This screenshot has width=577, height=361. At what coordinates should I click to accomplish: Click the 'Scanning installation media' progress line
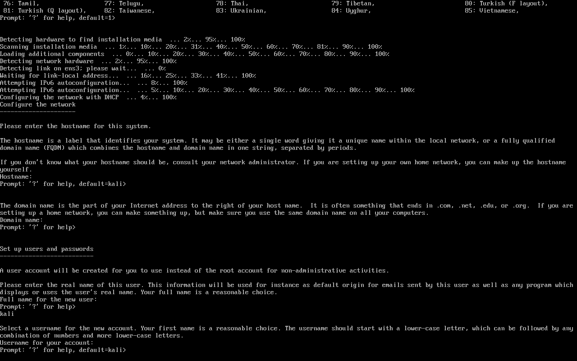click(191, 47)
